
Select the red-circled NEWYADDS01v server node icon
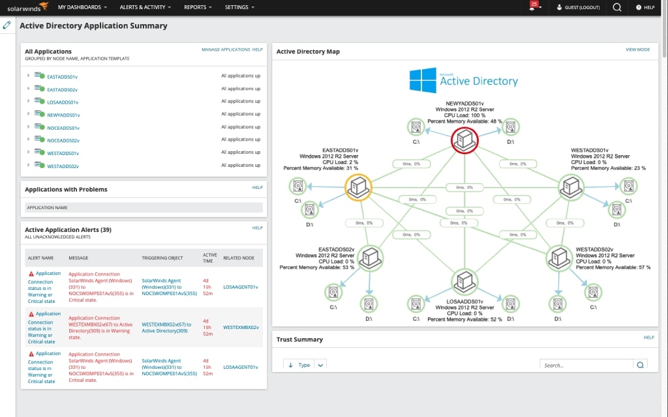(464, 140)
